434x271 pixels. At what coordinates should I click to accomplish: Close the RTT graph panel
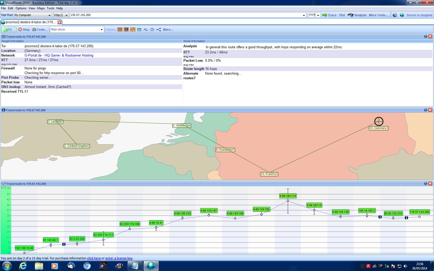(430, 184)
